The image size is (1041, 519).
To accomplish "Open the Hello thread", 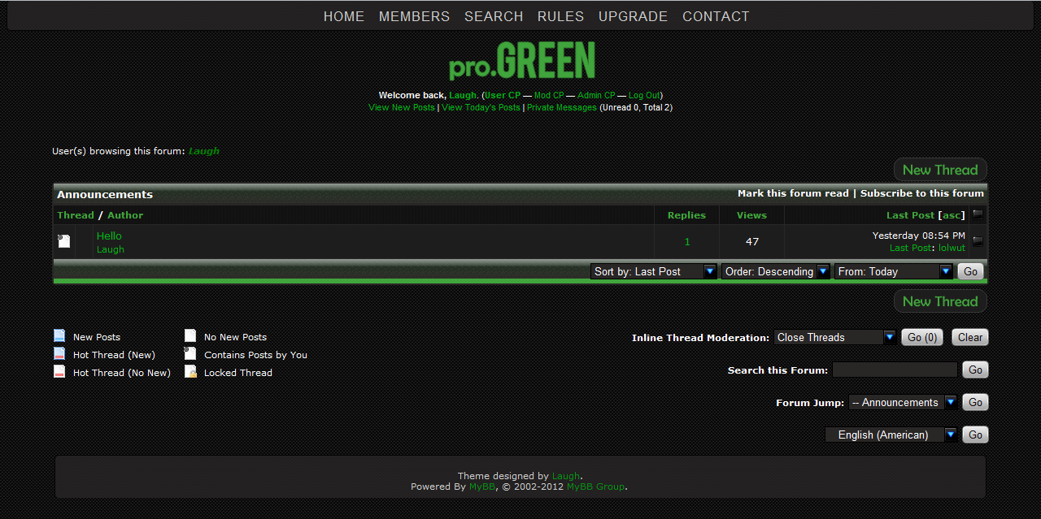I will point(109,236).
